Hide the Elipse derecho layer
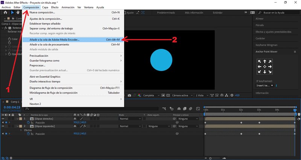 (3, 119)
